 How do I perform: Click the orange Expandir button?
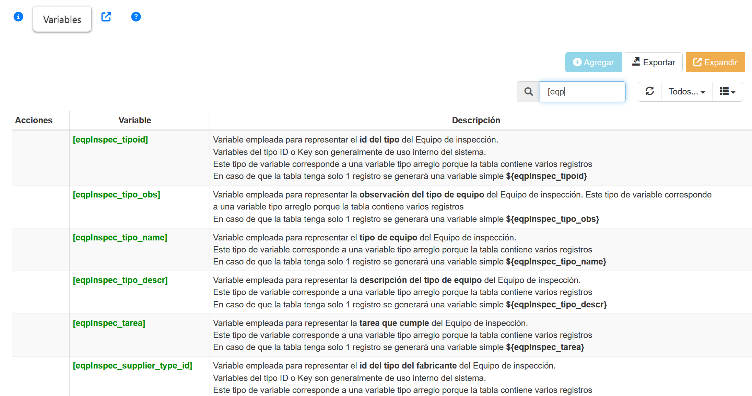pos(715,62)
